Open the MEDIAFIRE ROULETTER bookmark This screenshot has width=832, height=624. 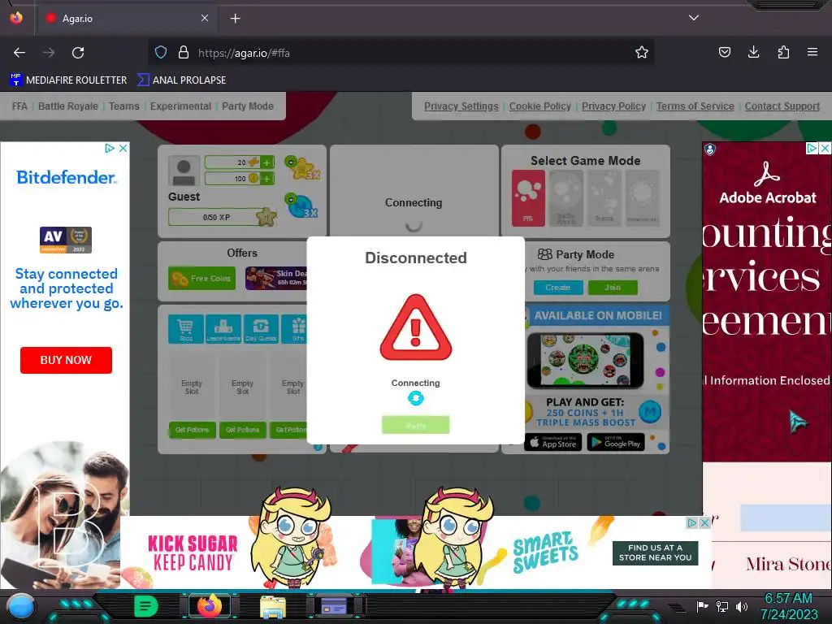point(68,80)
